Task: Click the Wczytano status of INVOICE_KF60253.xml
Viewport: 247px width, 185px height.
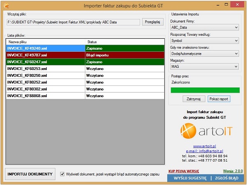Action: pyautogui.click(x=125, y=69)
